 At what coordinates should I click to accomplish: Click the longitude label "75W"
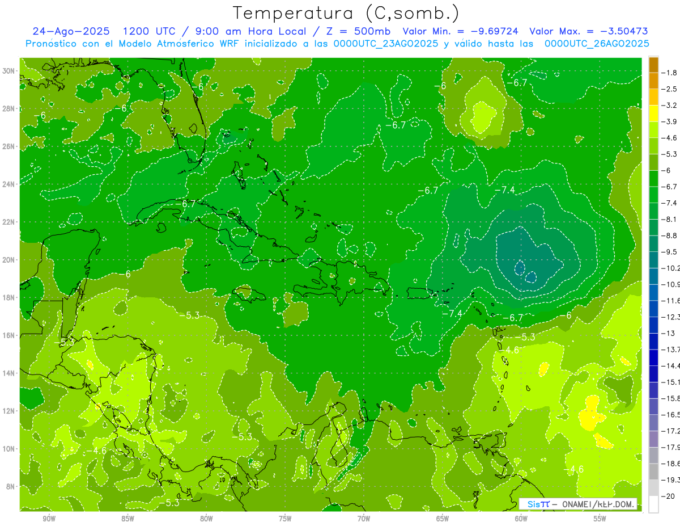click(285, 519)
